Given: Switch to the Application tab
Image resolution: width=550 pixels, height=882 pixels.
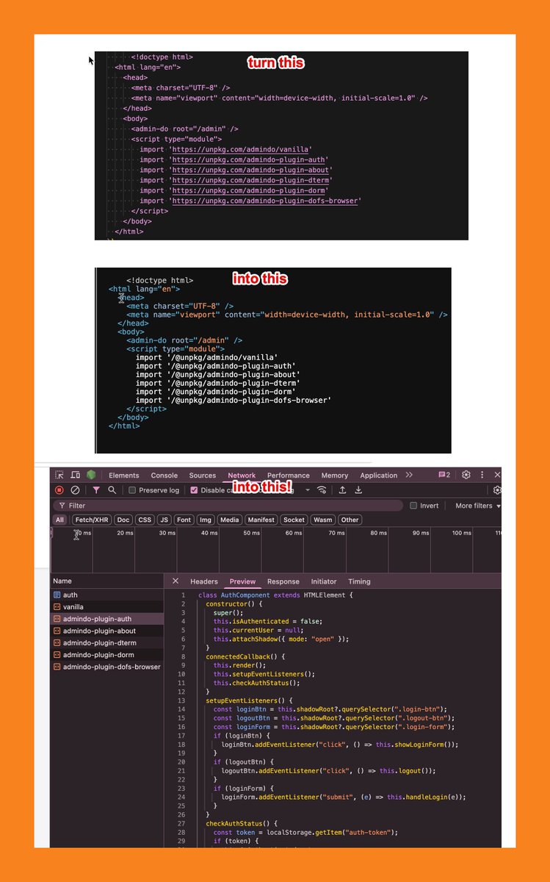Looking at the screenshot, I should (379, 476).
